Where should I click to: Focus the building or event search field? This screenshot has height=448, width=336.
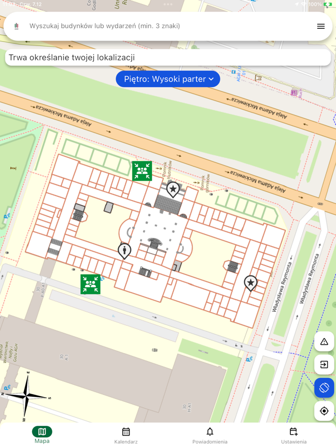pyautogui.click(x=168, y=26)
